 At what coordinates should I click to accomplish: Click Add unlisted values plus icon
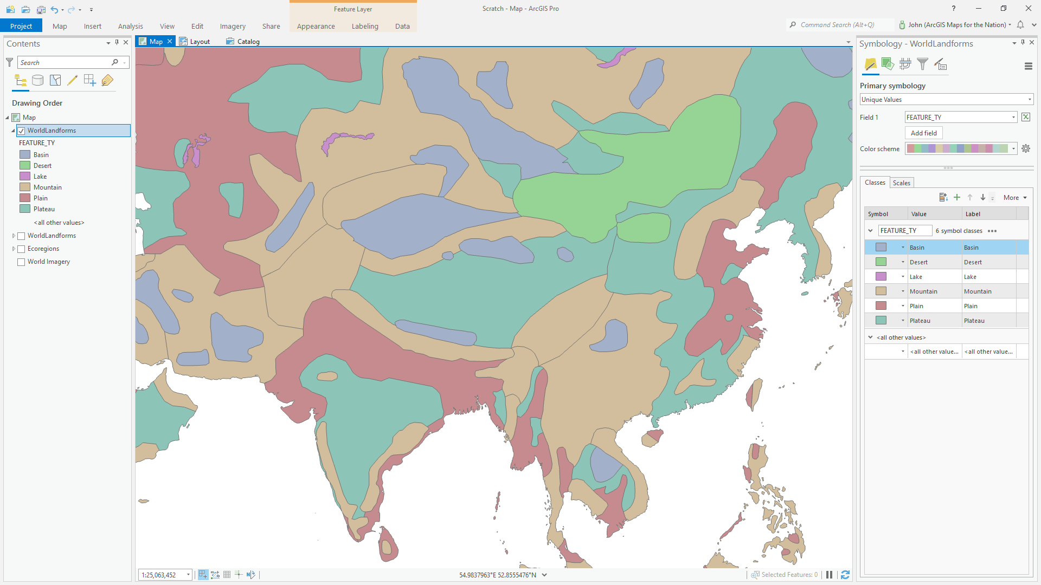(x=957, y=198)
